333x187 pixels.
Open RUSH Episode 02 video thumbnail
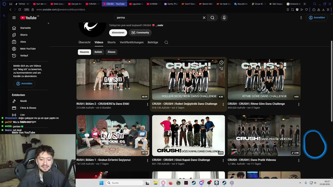pos(113,79)
